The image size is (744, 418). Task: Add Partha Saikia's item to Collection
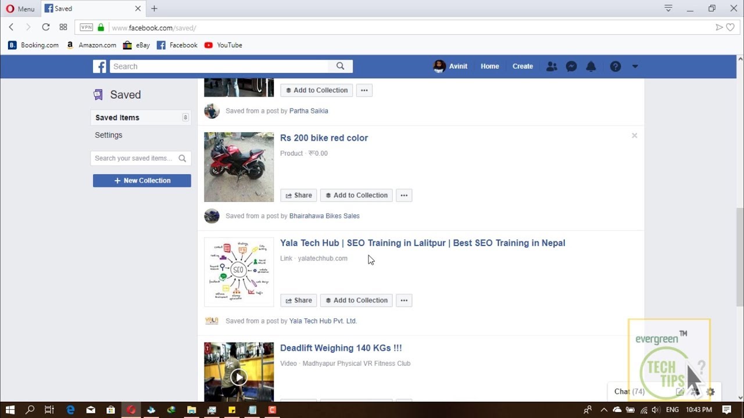316,90
